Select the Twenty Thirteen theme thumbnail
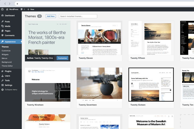Viewport: 194px width, 129px height. 48,122
